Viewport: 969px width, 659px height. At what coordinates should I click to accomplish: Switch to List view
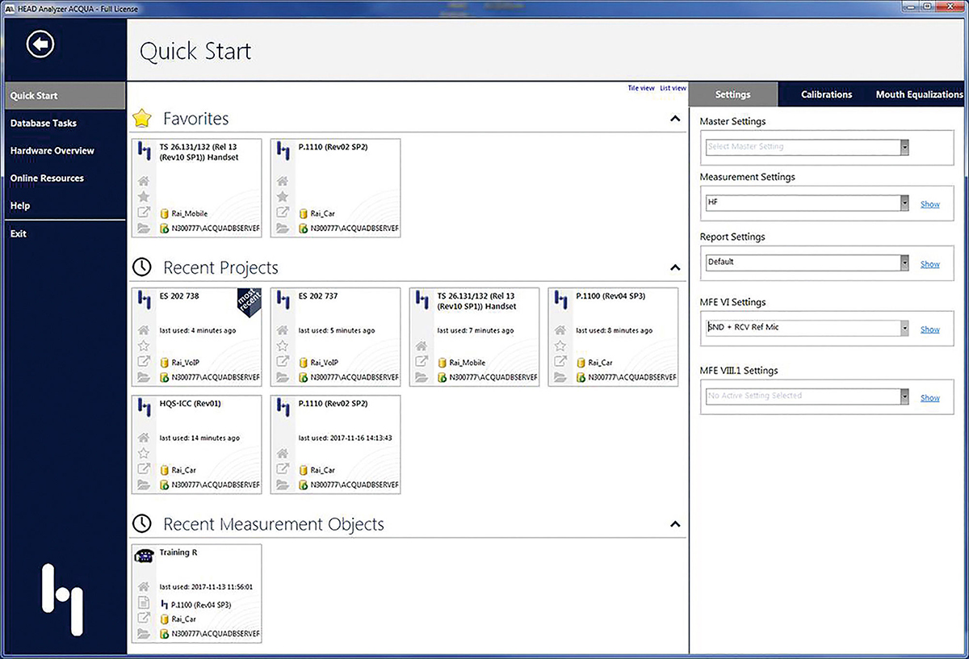(673, 88)
